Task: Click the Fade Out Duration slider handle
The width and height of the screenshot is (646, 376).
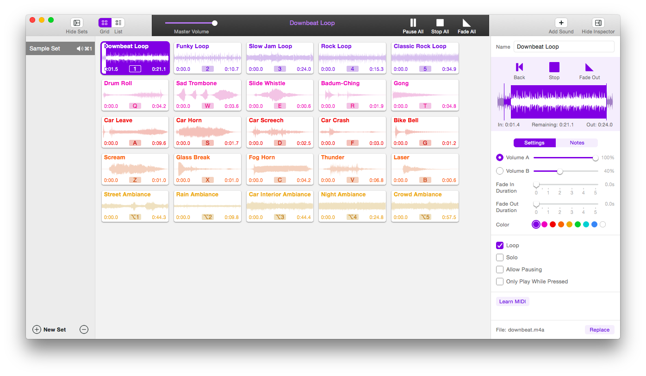Action: coord(536,204)
